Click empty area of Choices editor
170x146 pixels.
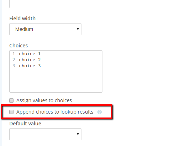pos(60,81)
